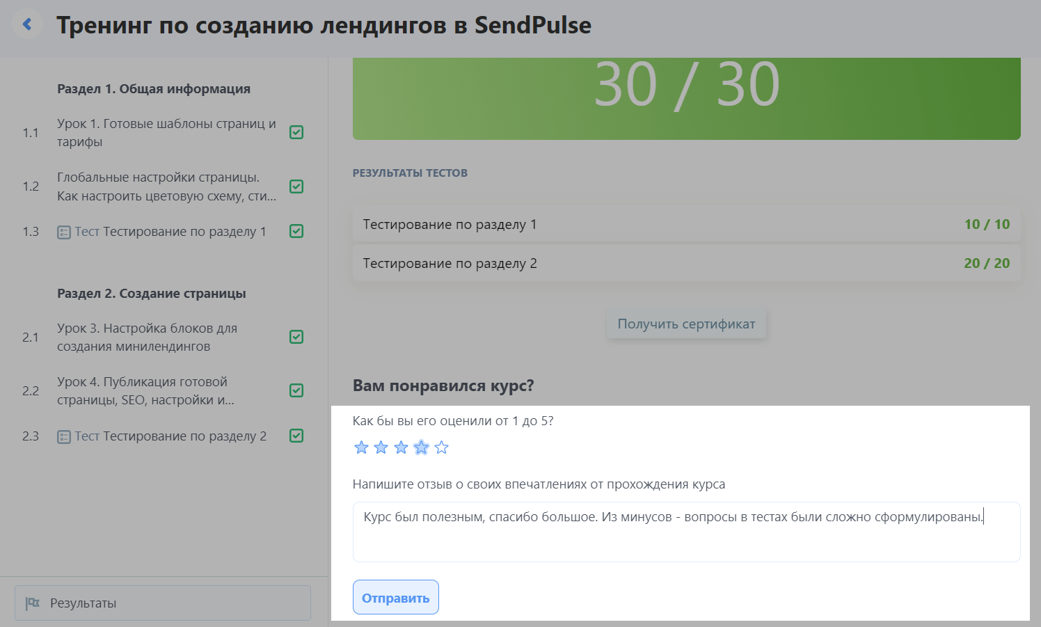Click test icon for Тестирование по разделу 1

click(64, 232)
